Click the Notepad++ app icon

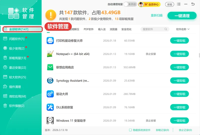point(50,54)
